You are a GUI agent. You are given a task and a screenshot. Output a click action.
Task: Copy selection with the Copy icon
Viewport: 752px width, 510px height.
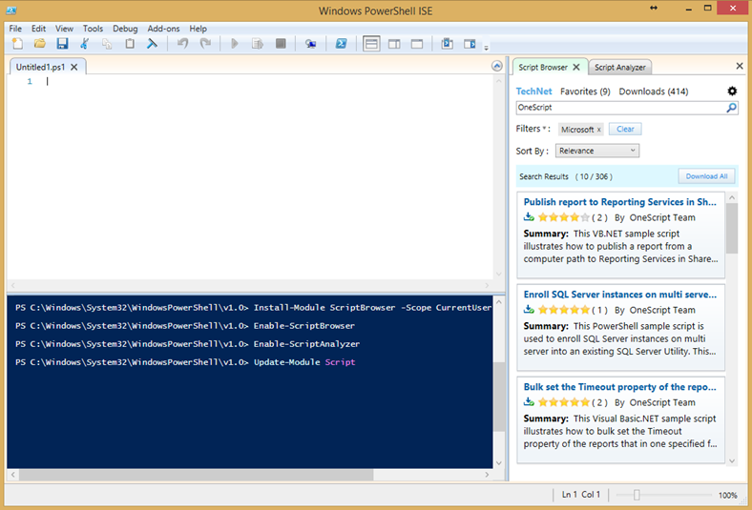point(107,44)
